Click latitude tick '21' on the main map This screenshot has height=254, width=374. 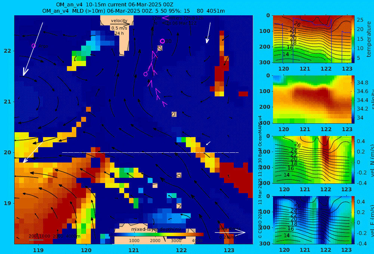coord(7,102)
